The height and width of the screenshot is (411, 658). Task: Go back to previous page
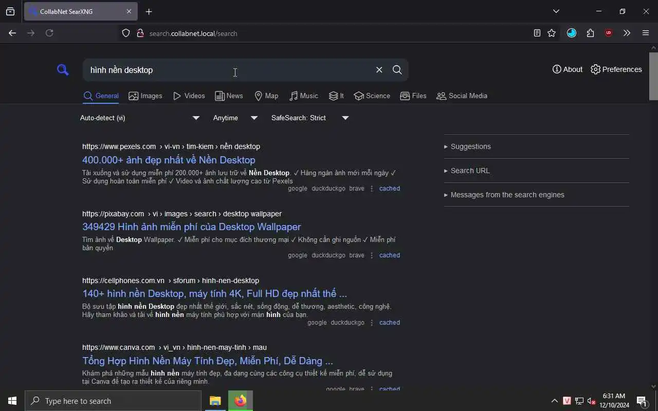click(12, 33)
